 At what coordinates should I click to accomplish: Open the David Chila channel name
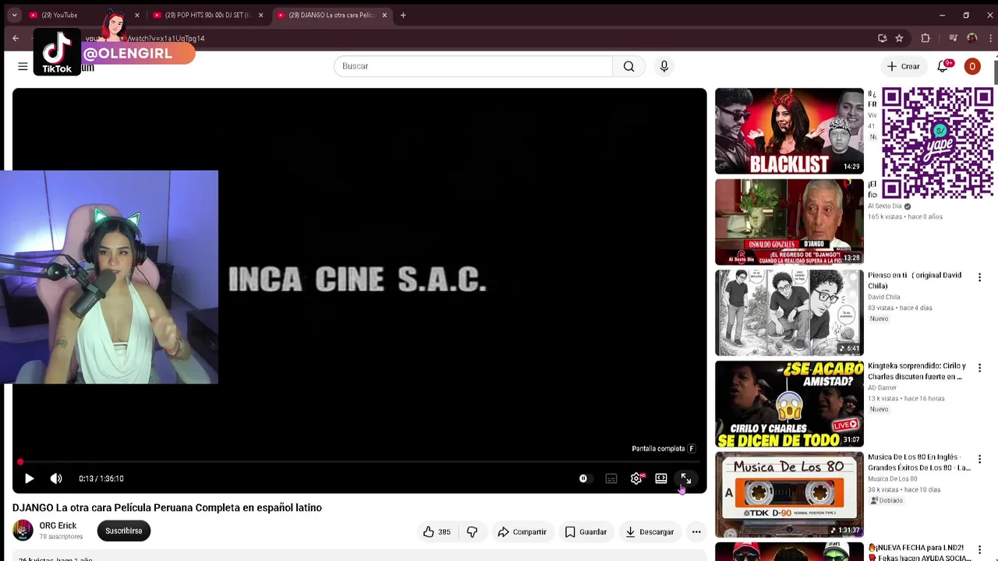click(x=884, y=297)
